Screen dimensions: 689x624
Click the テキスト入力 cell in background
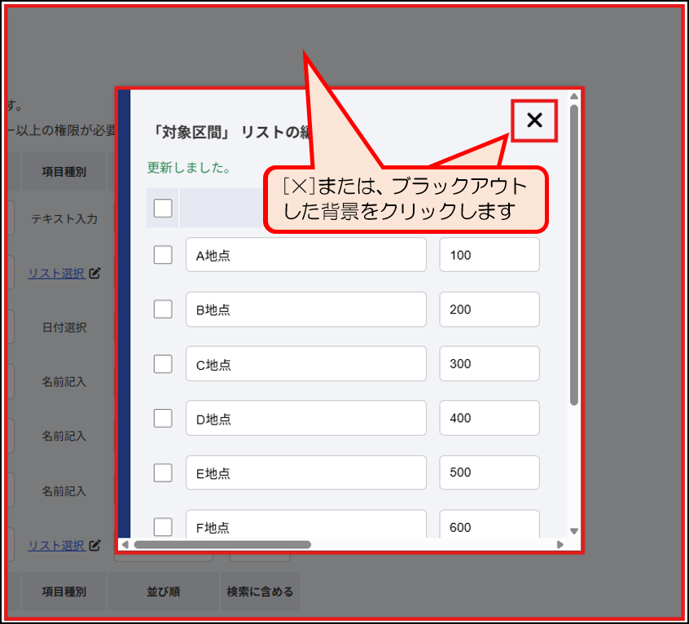(64, 219)
